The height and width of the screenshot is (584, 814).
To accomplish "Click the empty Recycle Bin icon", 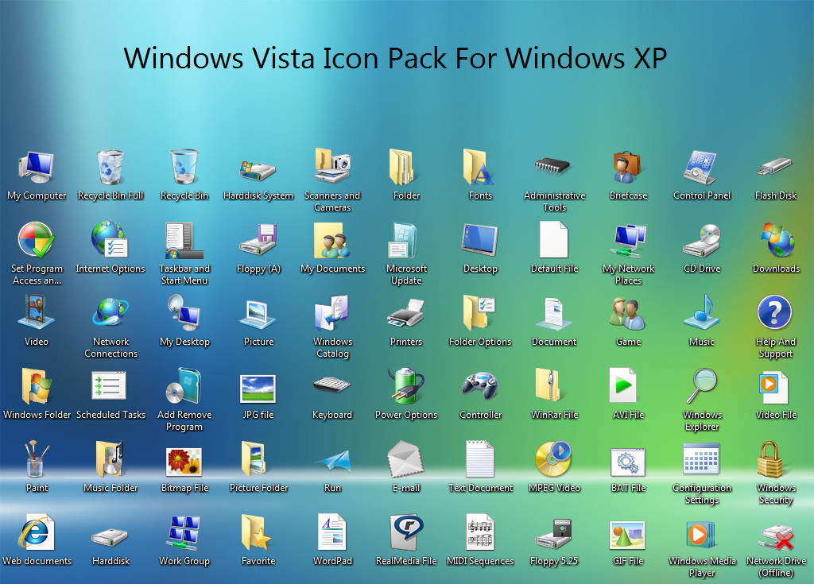I will [x=184, y=167].
